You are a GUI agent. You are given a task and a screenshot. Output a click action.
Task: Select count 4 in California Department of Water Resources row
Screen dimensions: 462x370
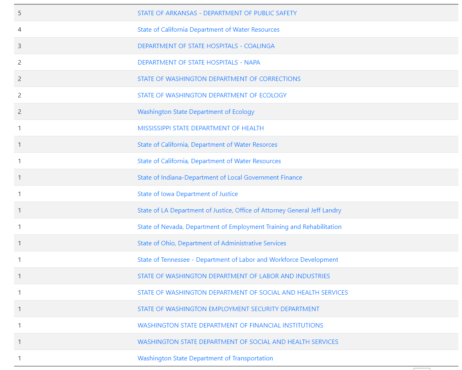tap(20, 30)
